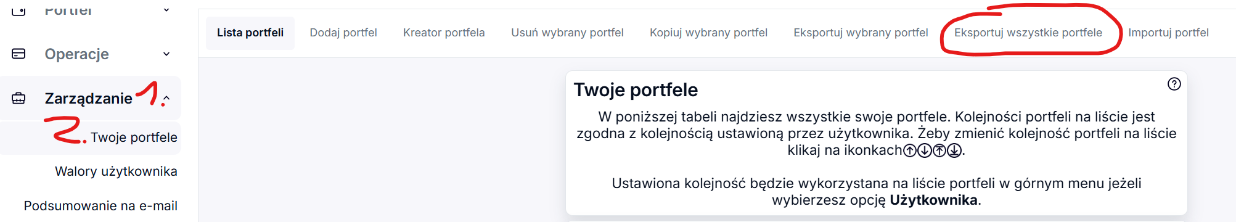Select Usuń wybrany portfel option
1236x222 pixels.
coord(567,33)
